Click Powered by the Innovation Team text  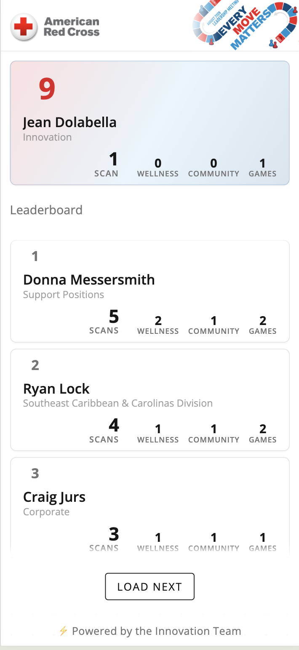coord(157,631)
